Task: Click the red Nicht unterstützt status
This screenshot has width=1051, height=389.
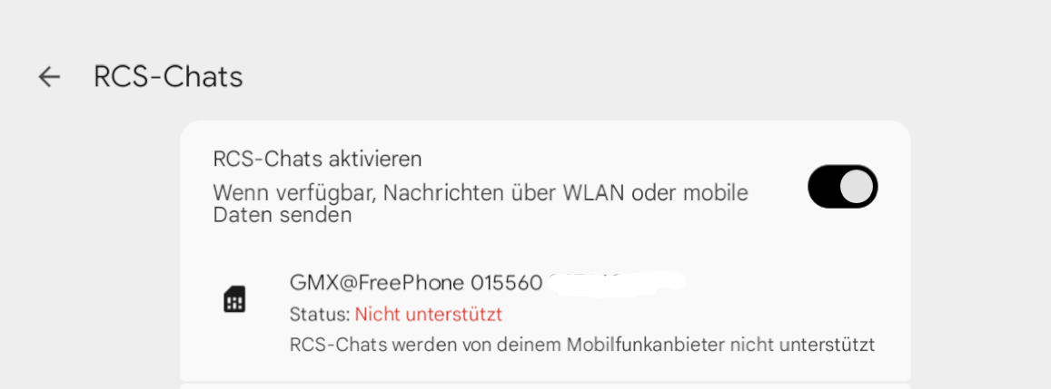Action: [x=429, y=314]
